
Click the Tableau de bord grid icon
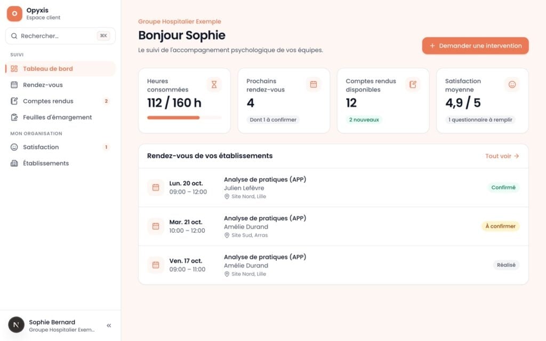pos(14,69)
